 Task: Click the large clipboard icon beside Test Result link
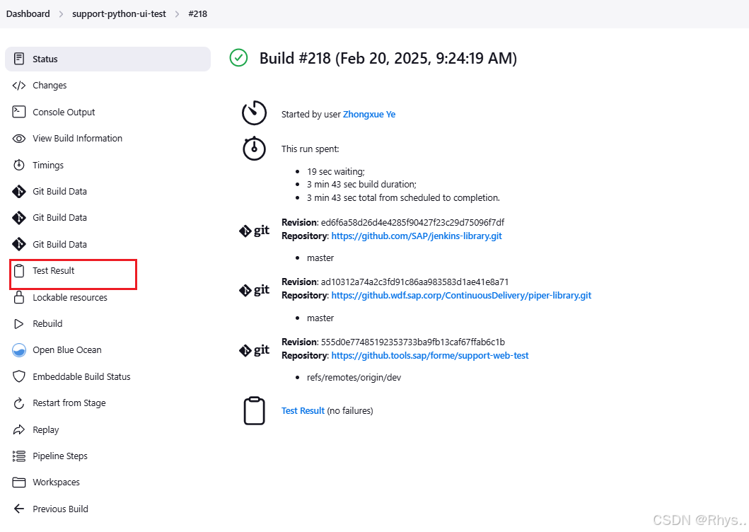click(x=254, y=410)
